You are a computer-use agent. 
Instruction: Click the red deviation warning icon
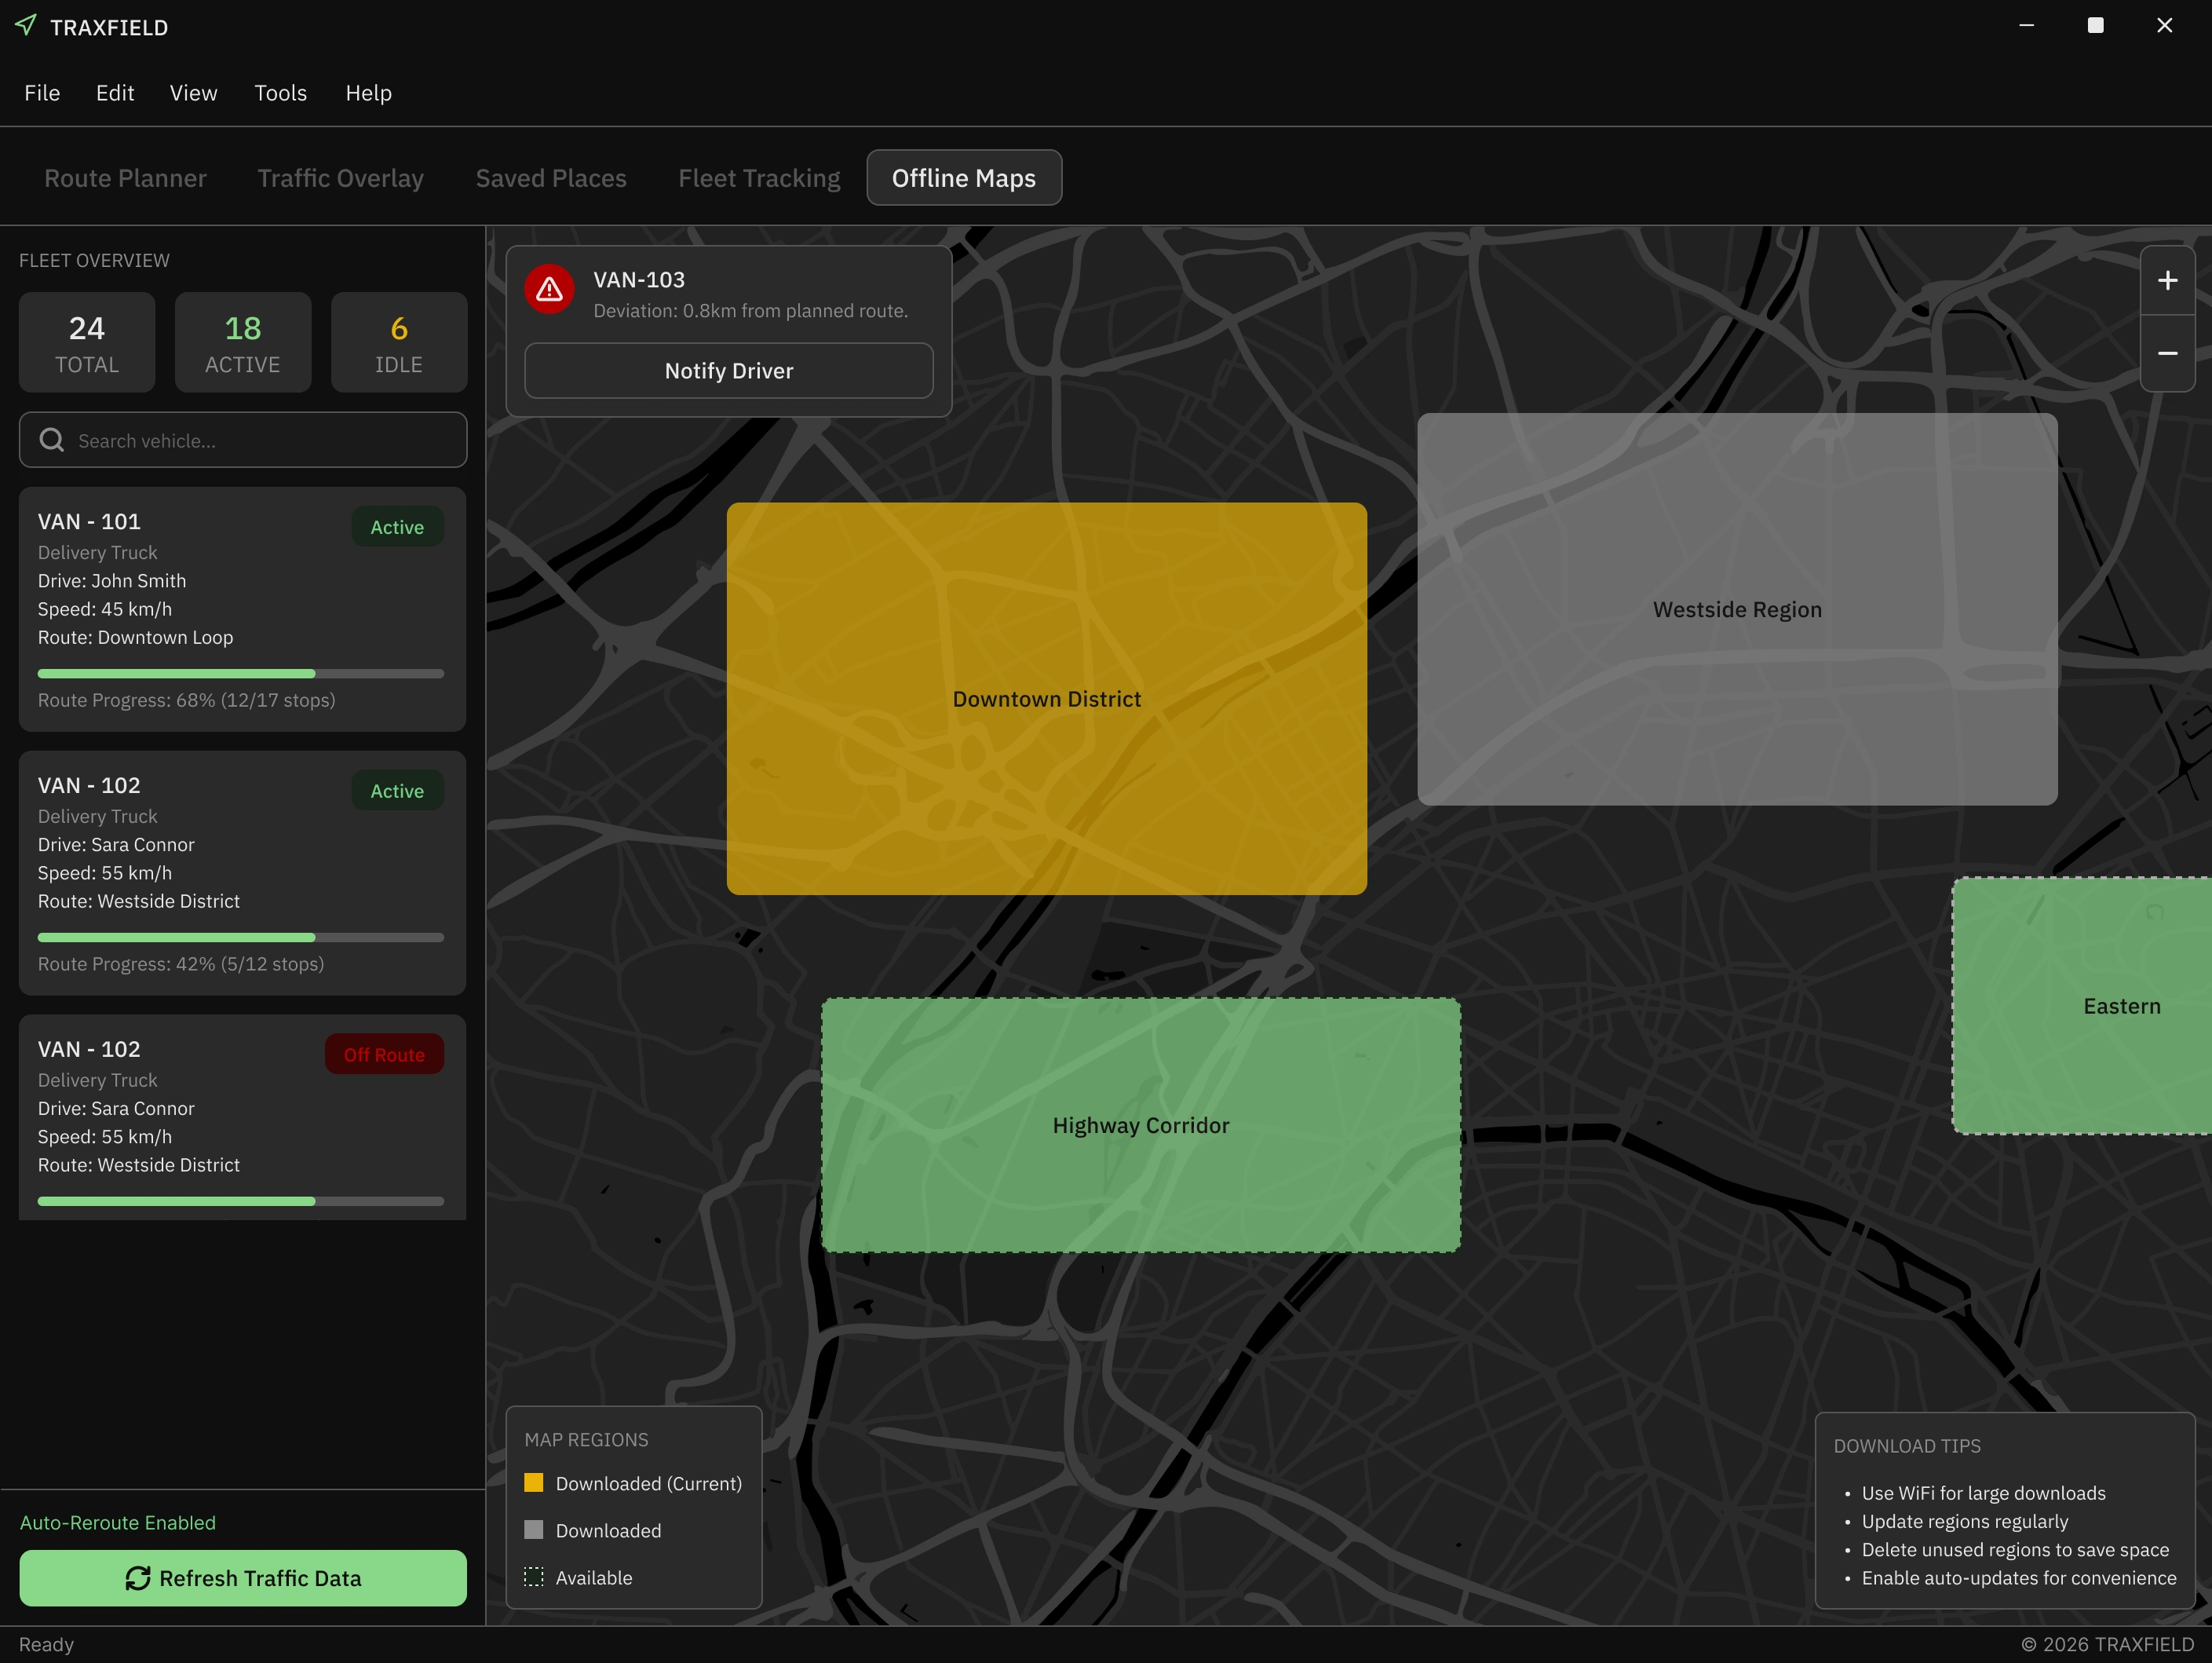click(549, 290)
